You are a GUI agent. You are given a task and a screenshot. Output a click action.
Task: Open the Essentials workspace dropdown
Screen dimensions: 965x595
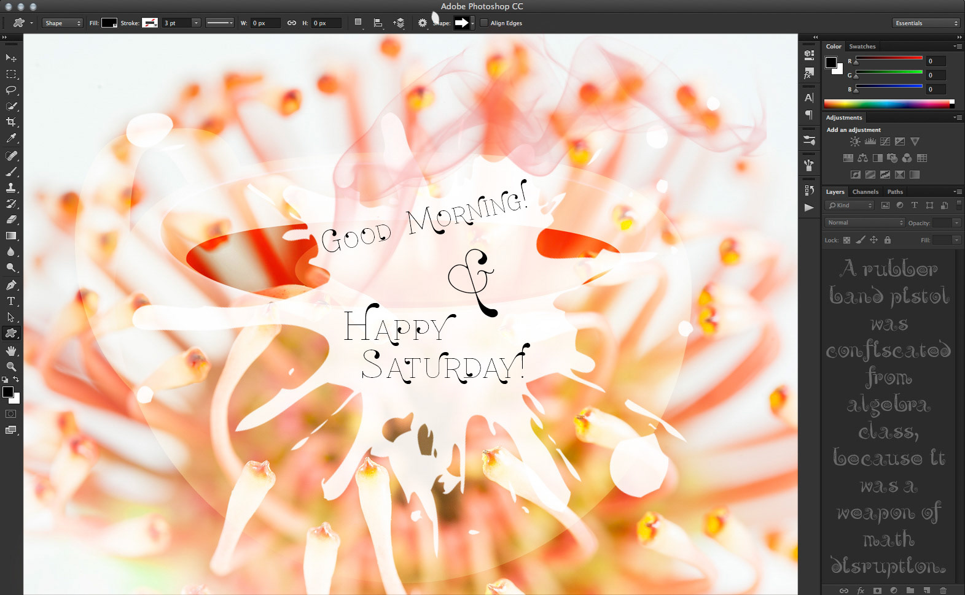point(926,23)
